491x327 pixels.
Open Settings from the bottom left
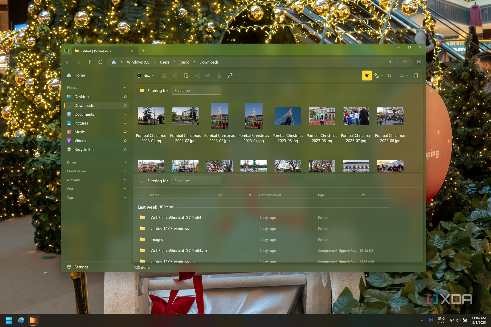coord(78,267)
